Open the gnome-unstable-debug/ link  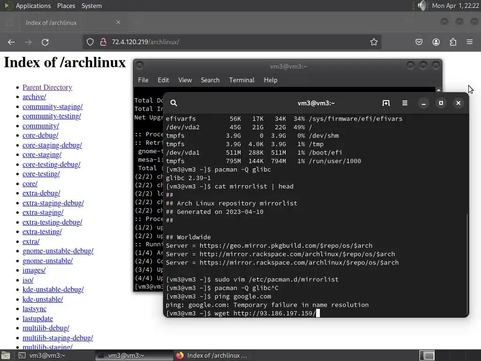[x=58, y=251]
